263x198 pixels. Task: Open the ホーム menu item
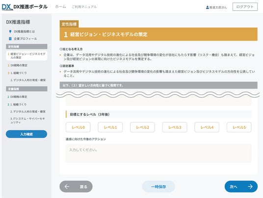click(60, 7)
